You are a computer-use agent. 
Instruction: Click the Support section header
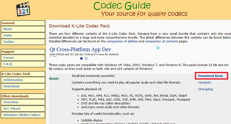[23, 52]
